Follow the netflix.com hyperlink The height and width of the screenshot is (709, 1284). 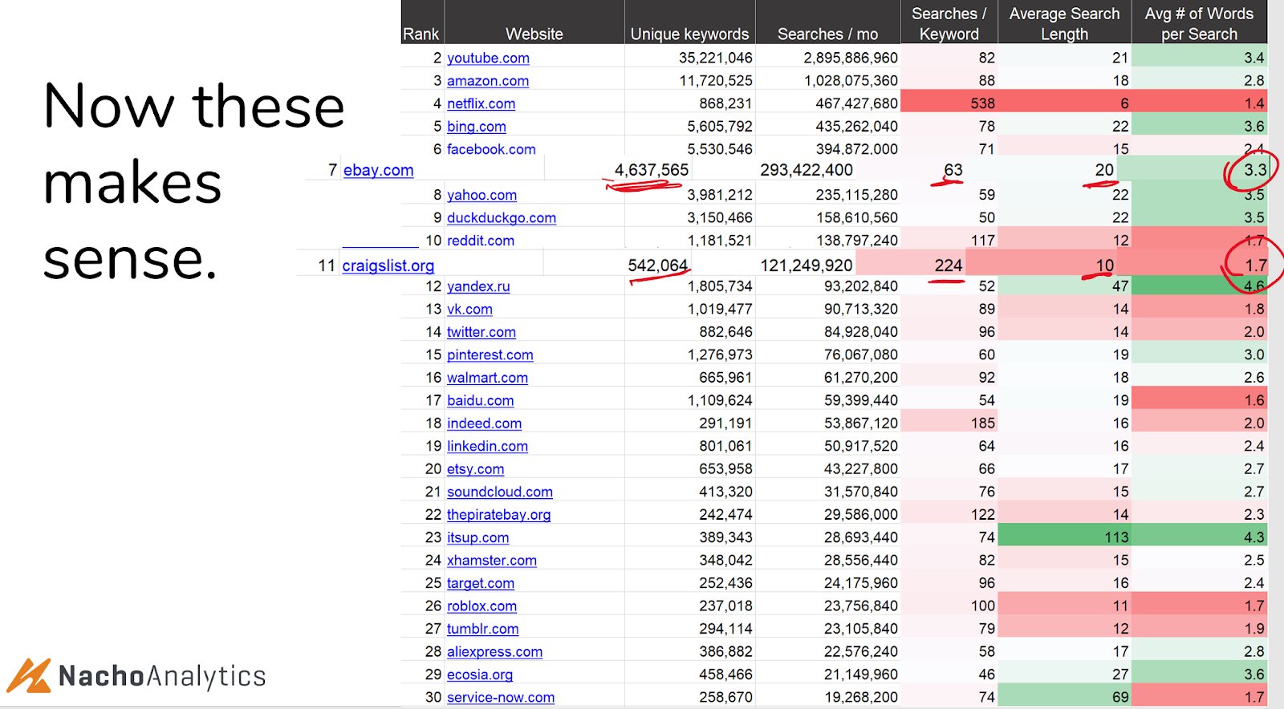(x=481, y=103)
